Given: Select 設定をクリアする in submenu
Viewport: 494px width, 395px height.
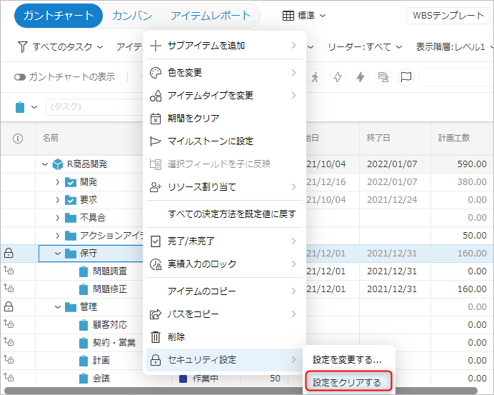Looking at the screenshot, I should 346,382.
